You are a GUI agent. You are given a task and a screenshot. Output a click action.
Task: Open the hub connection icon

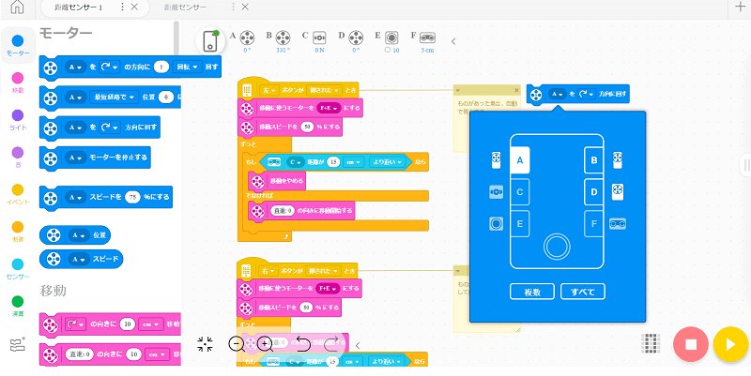click(210, 41)
